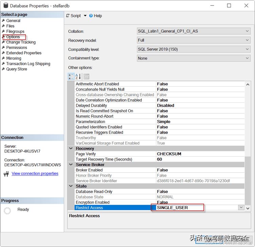Select the Numeric Round-Abort row

point(160,116)
